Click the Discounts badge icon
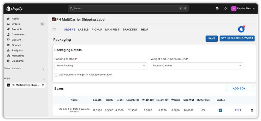Screen dimensions: 261x121 (x=8, y=61)
